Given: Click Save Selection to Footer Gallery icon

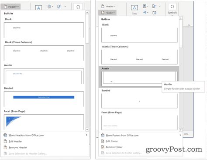Looking at the screenshot, I should click(x=103, y=153).
